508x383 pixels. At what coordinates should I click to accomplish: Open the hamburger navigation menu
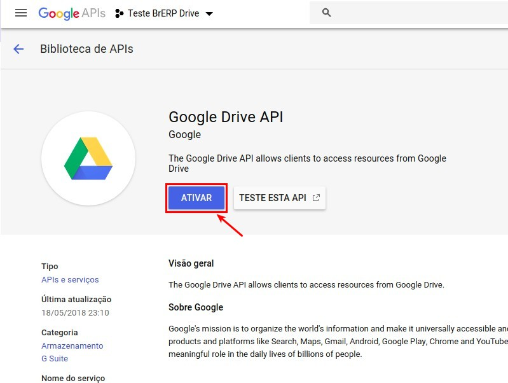point(21,13)
